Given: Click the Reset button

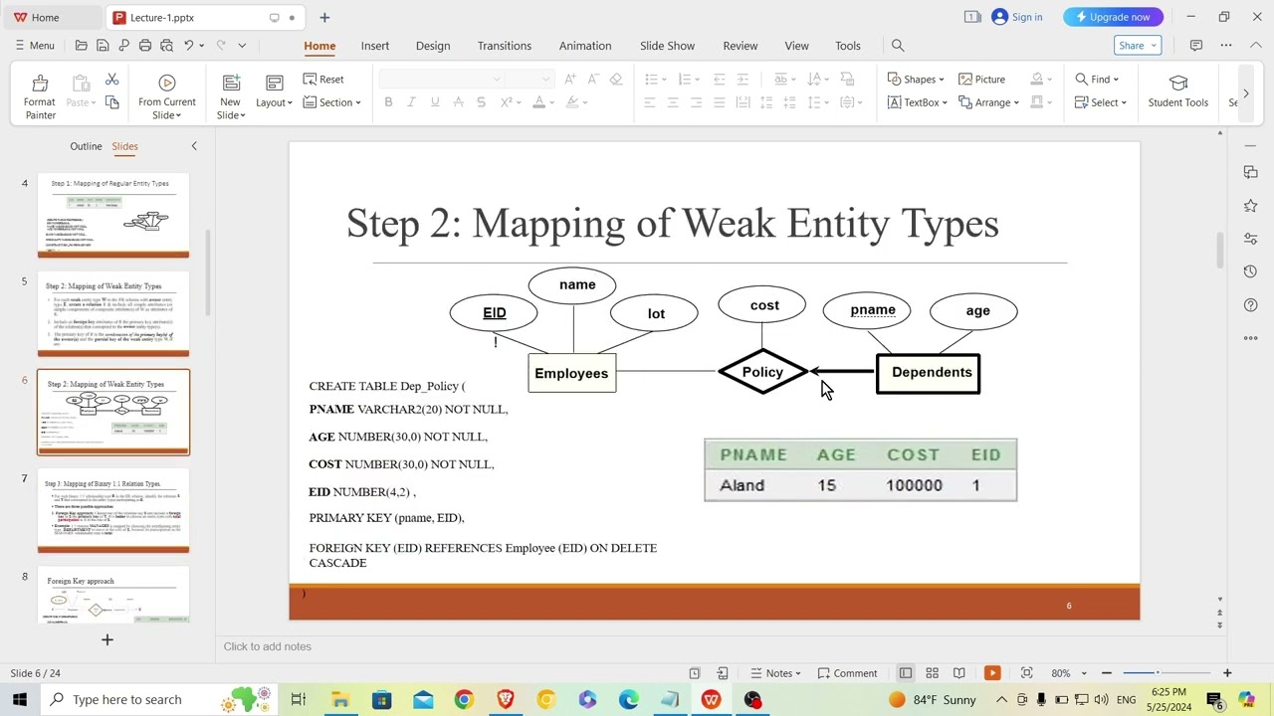Looking at the screenshot, I should tap(323, 80).
